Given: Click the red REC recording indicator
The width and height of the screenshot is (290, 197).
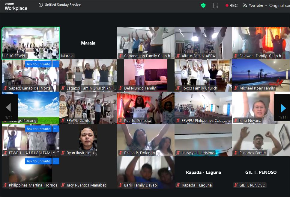Looking at the screenshot, I should [x=232, y=6].
